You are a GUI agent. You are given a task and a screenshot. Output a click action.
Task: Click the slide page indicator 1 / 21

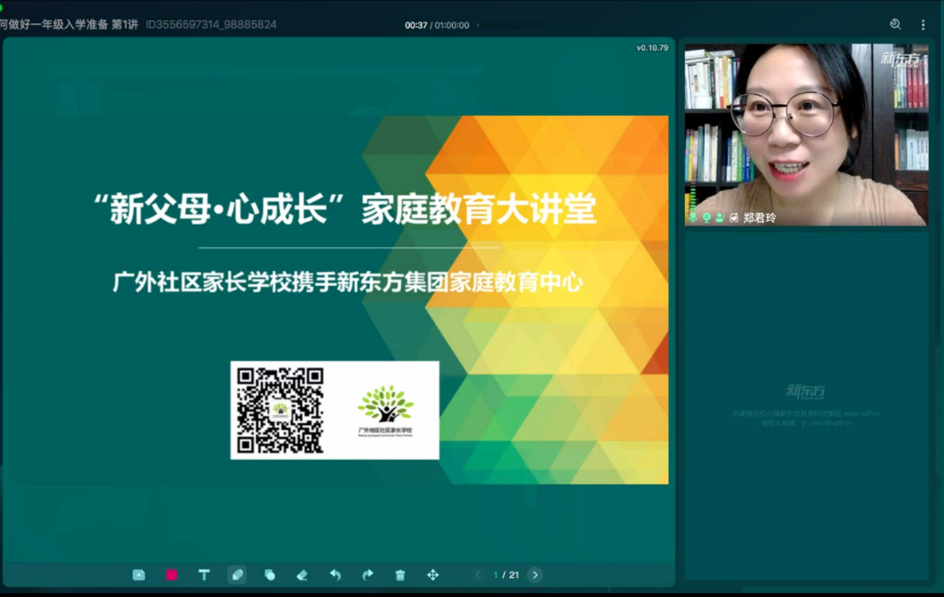click(x=506, y=575)
